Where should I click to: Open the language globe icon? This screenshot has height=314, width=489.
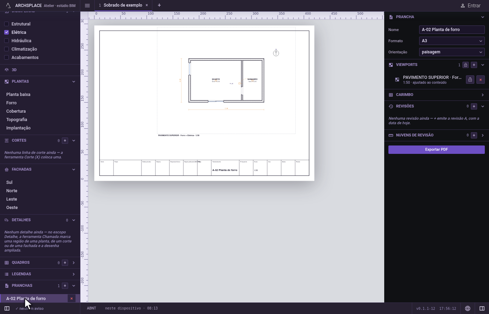[x=468, y=308]
